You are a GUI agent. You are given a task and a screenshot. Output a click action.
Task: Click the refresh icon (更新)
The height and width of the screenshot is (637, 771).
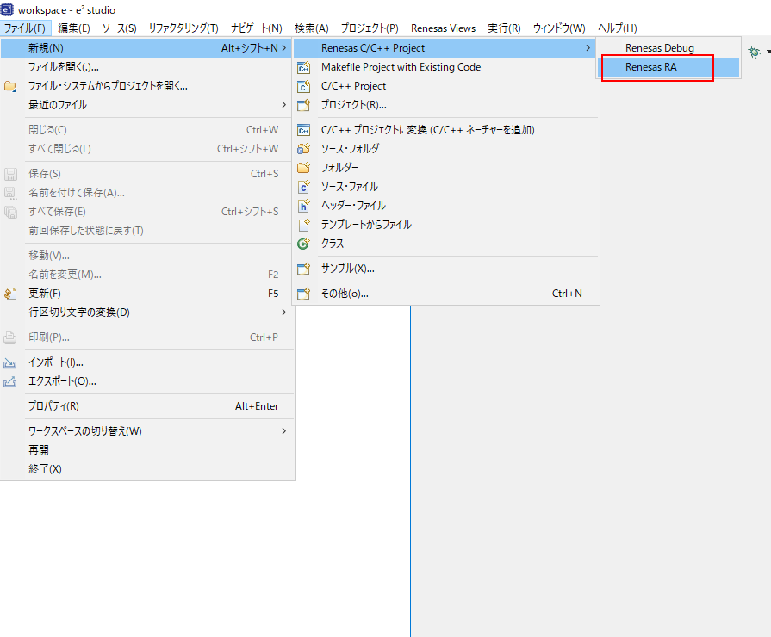(10, 294)
